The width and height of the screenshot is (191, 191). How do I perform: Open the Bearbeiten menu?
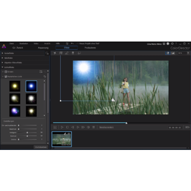click(24, 43)
